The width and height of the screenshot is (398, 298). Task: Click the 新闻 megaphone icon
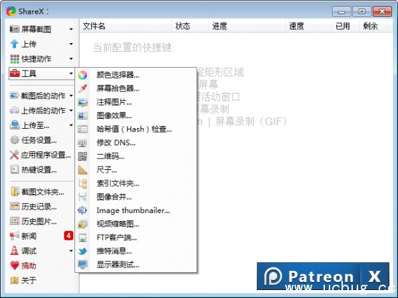point(15,236)
